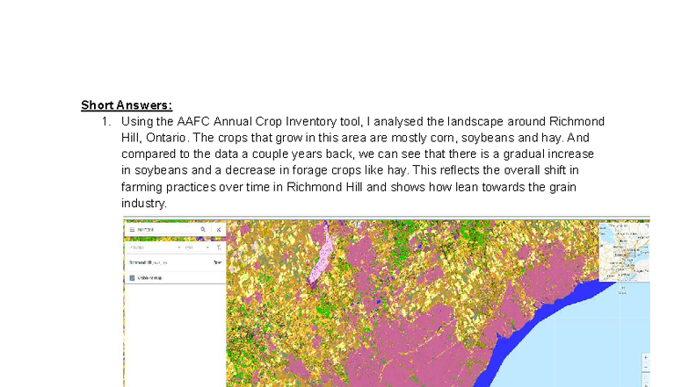Select the Richmond Hill search result row
This screenshot has width=689, height=387.
175,262
